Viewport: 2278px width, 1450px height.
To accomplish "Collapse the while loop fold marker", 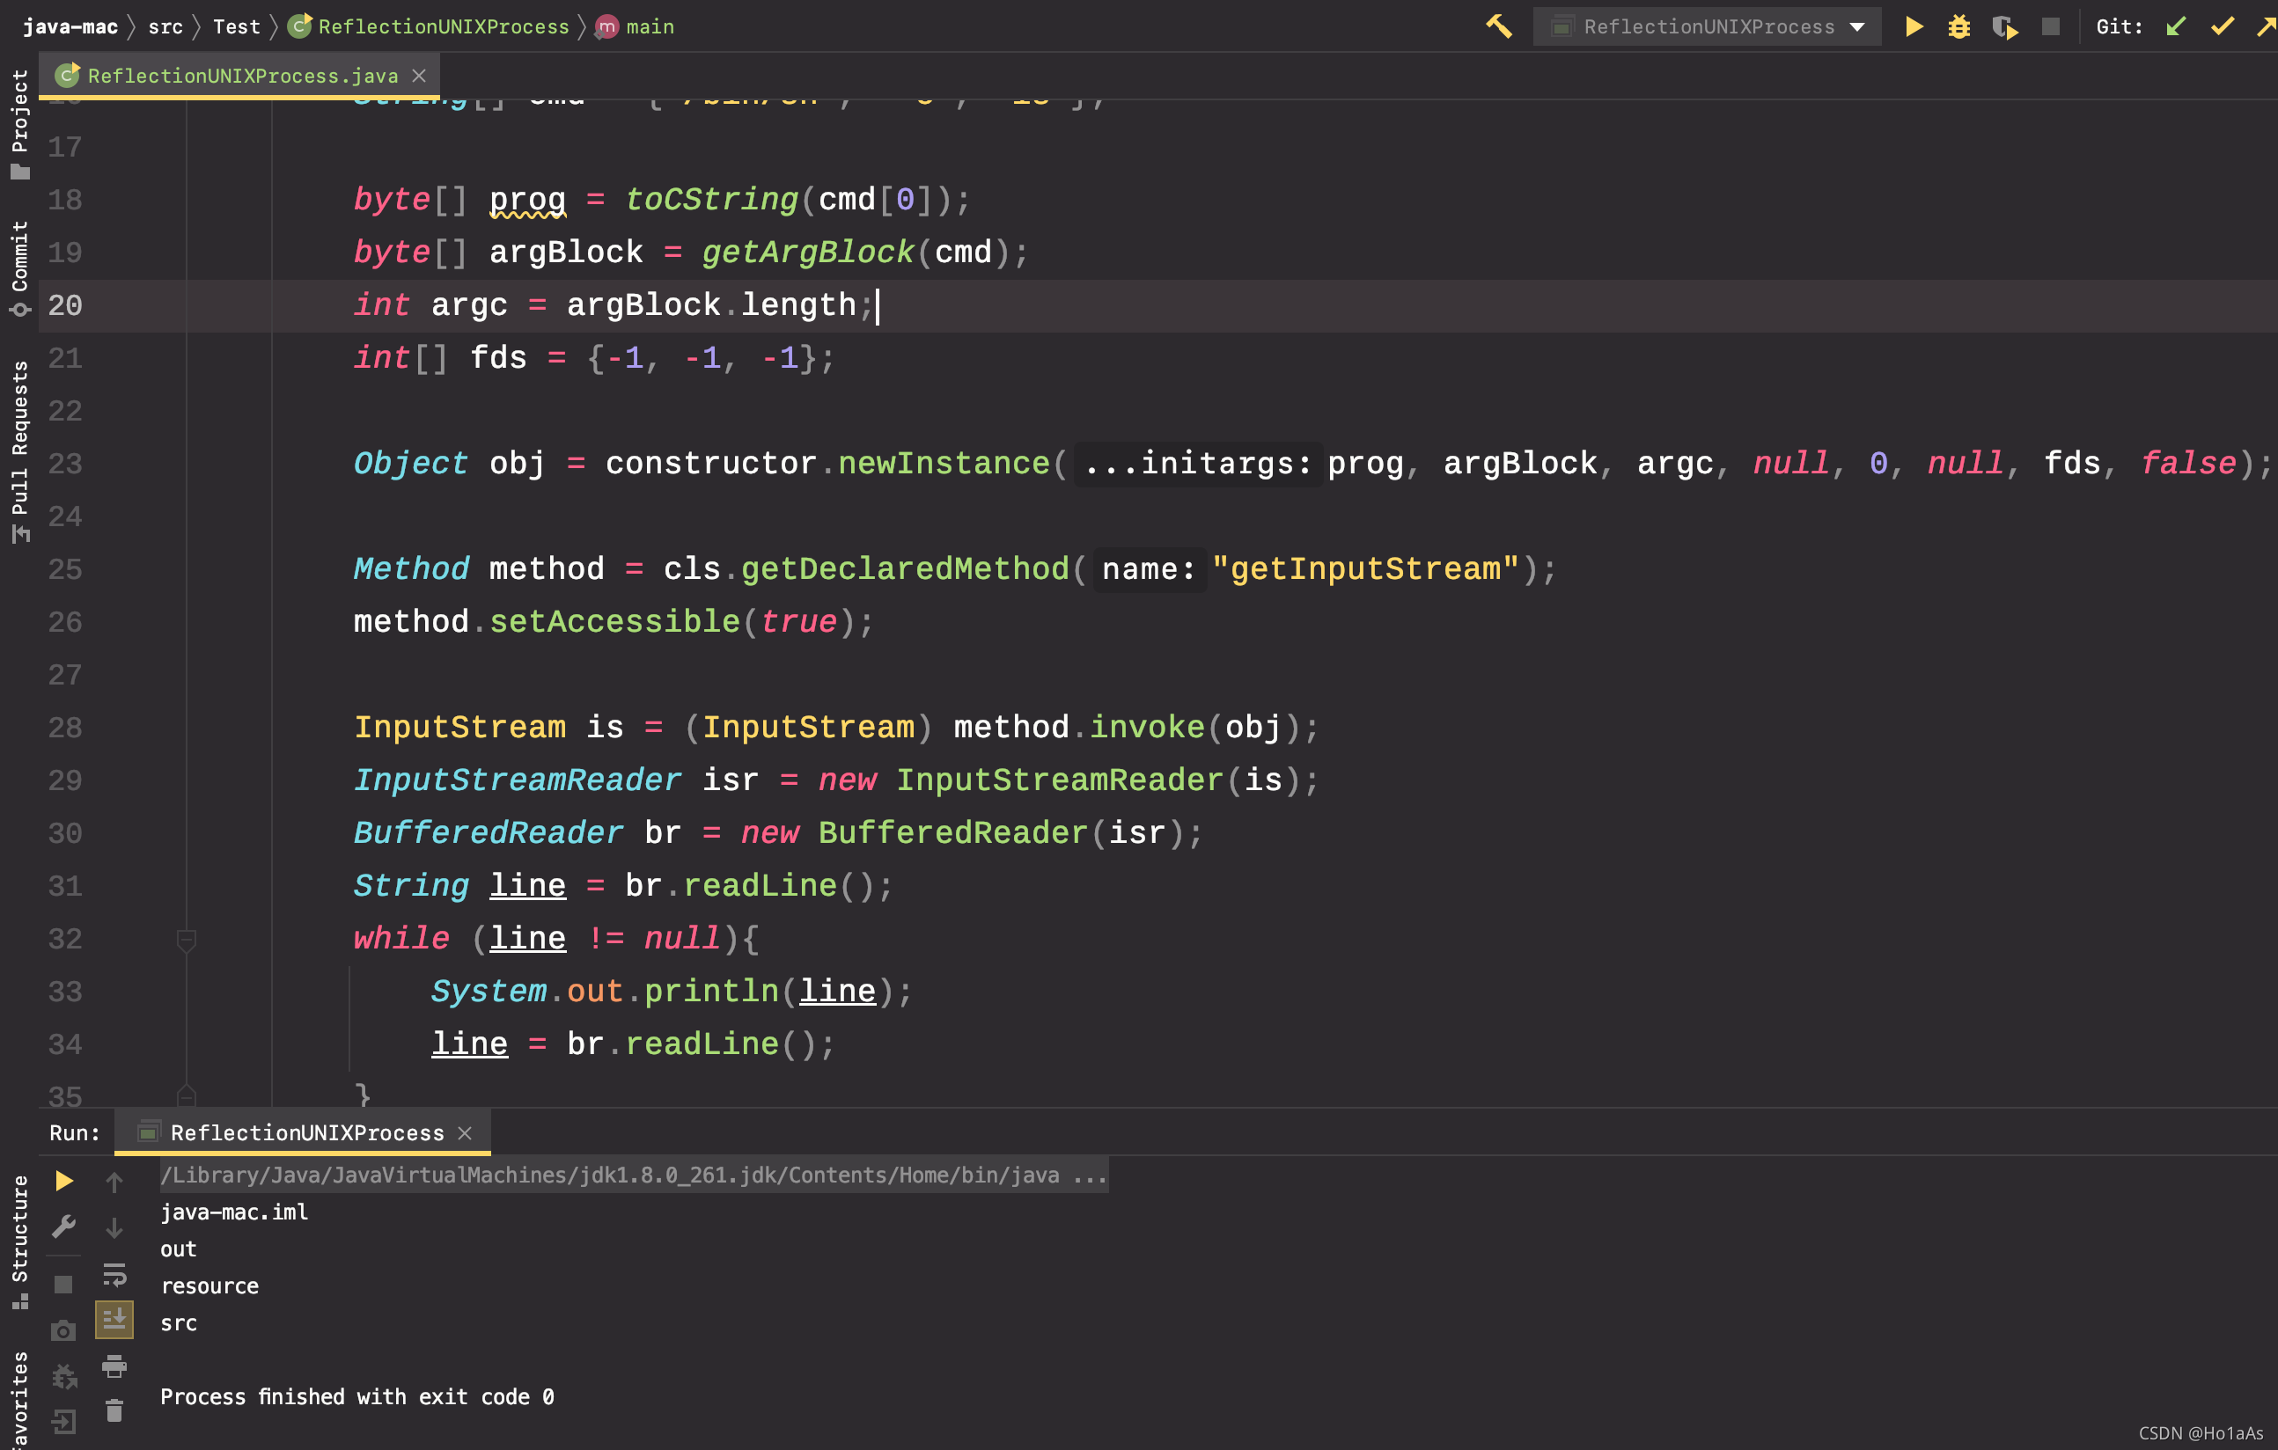I will click(187, 939).
